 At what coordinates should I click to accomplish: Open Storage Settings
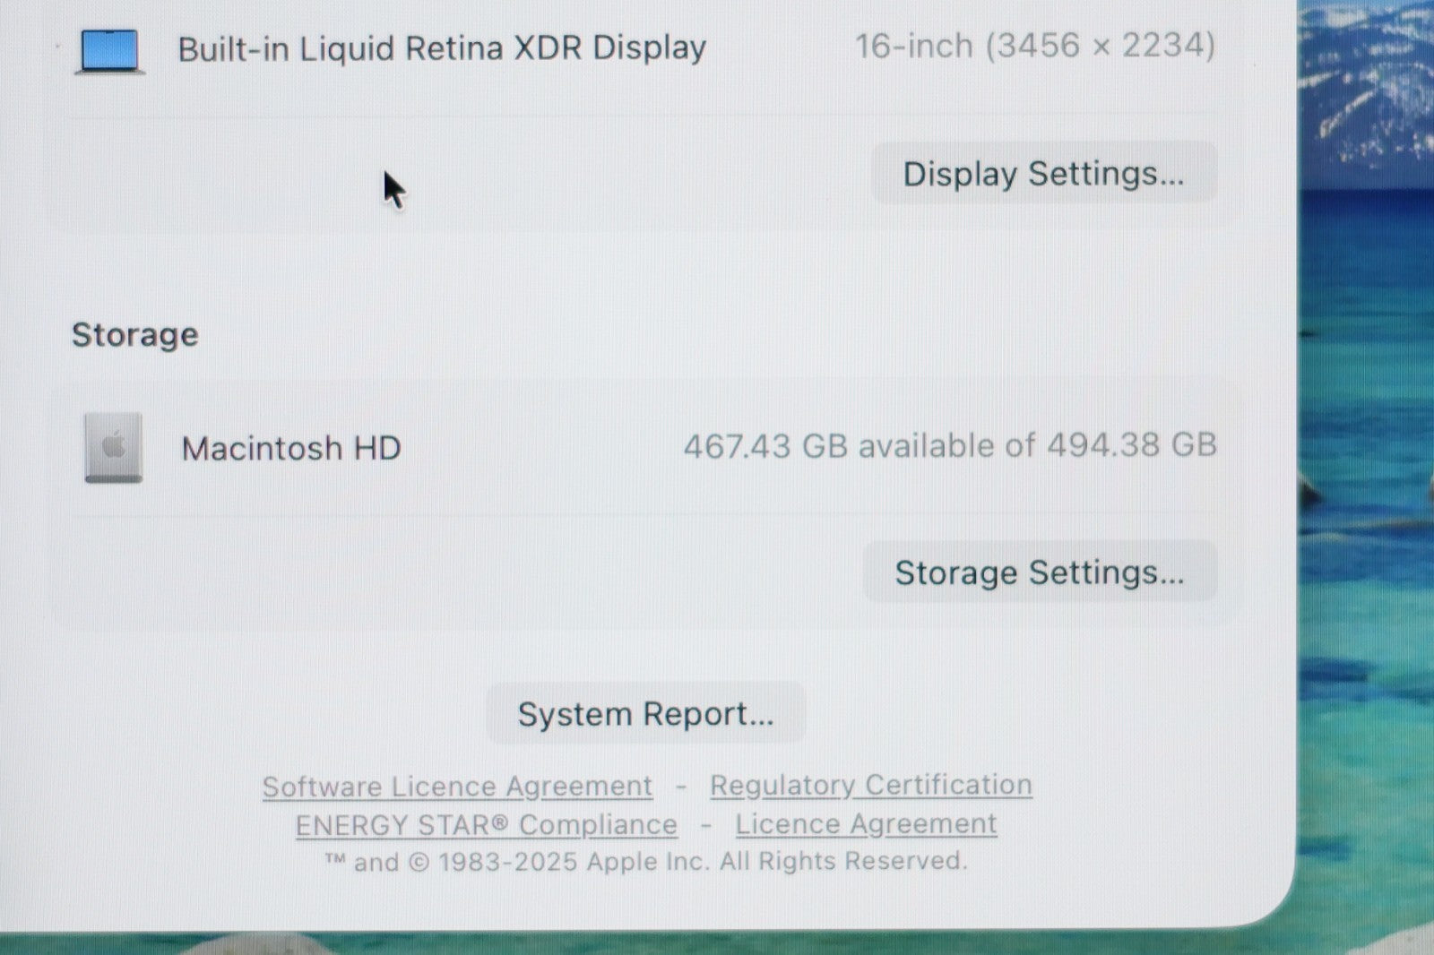click(x=1039, y=572)
